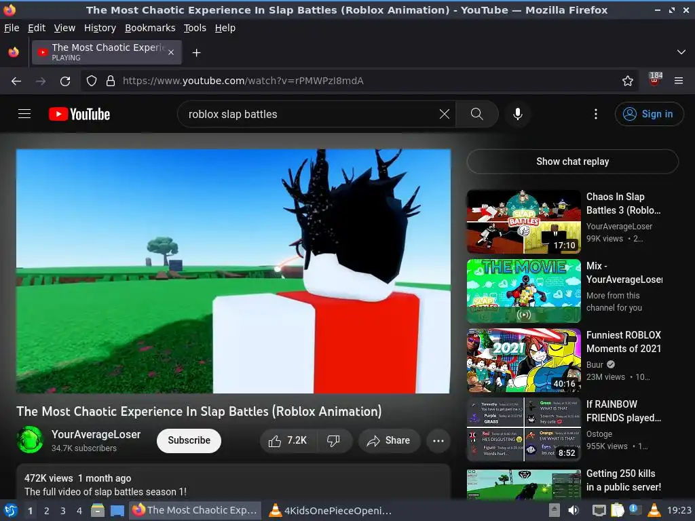The width and height of the screenshot is (695, 521).
Task: Go to the YouTube home logo
Action: 79,114
